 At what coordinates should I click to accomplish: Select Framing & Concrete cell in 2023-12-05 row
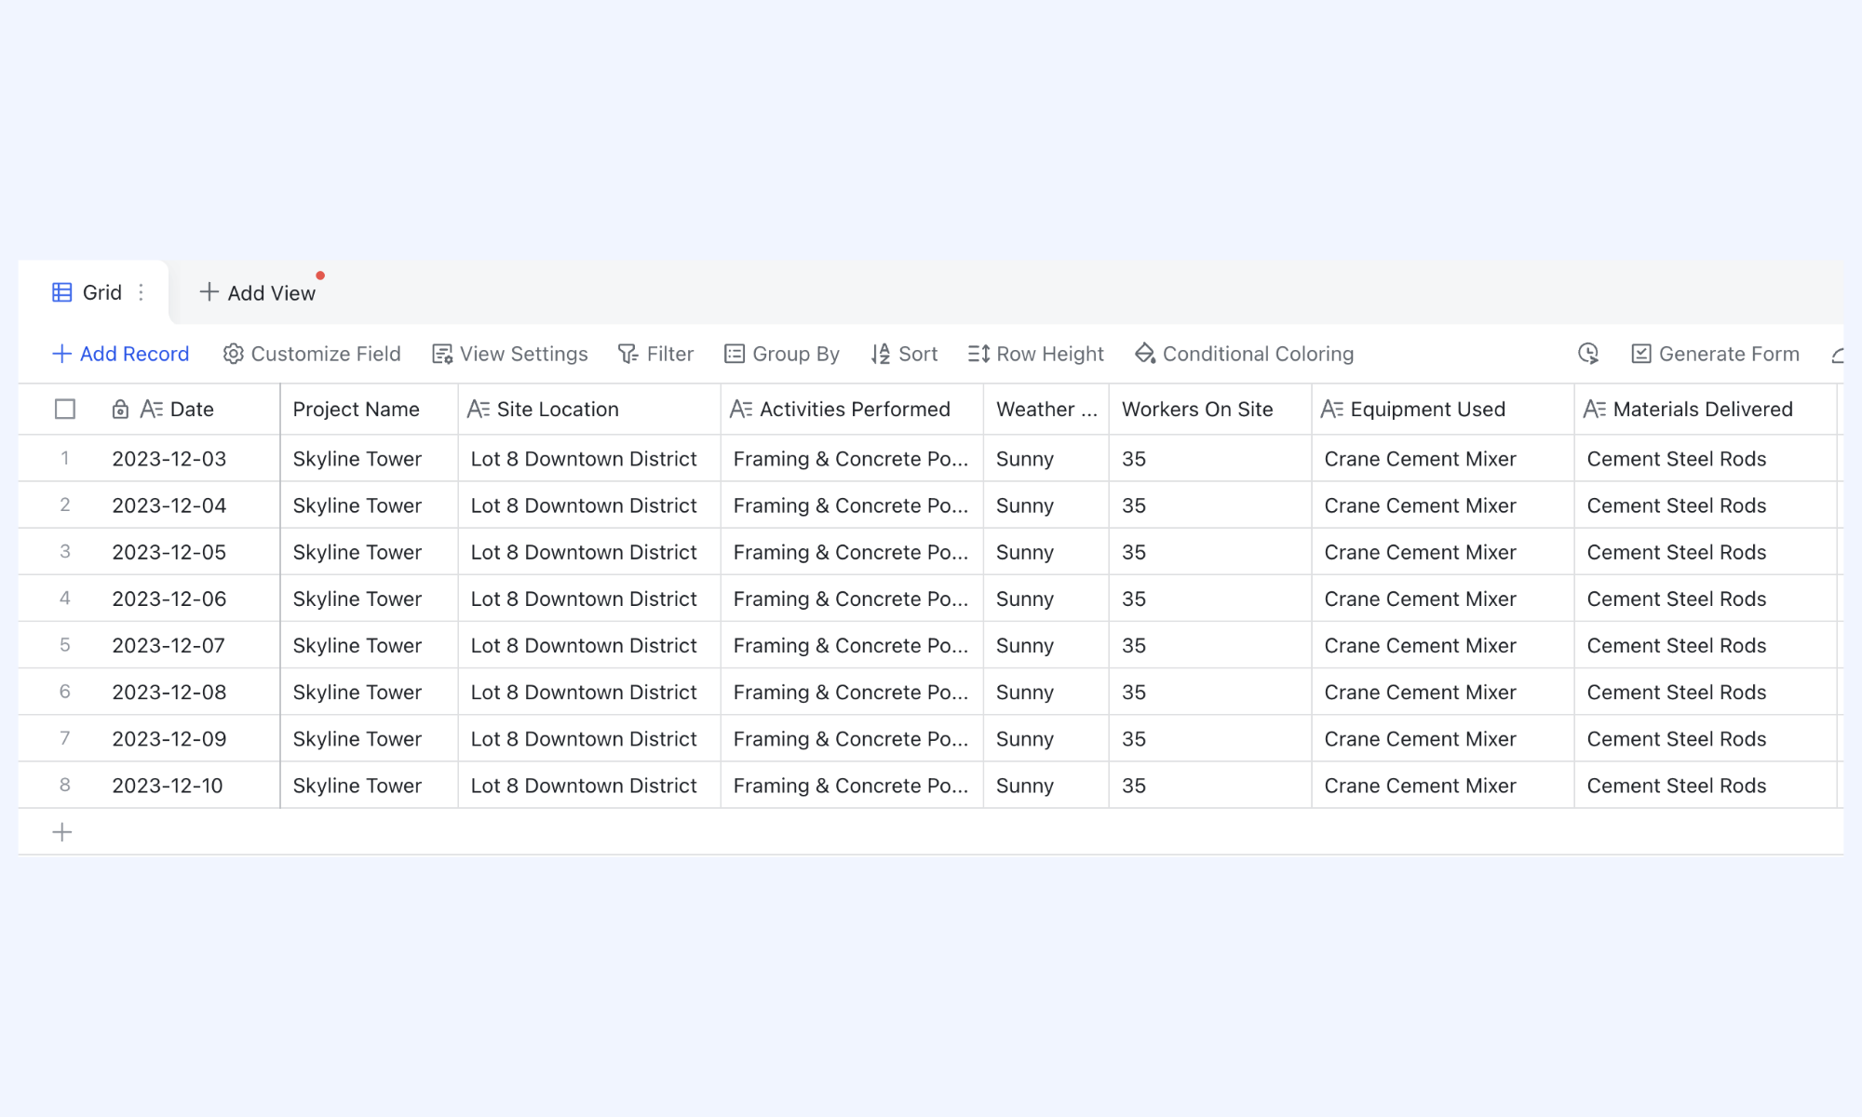[x=852, y=552]
